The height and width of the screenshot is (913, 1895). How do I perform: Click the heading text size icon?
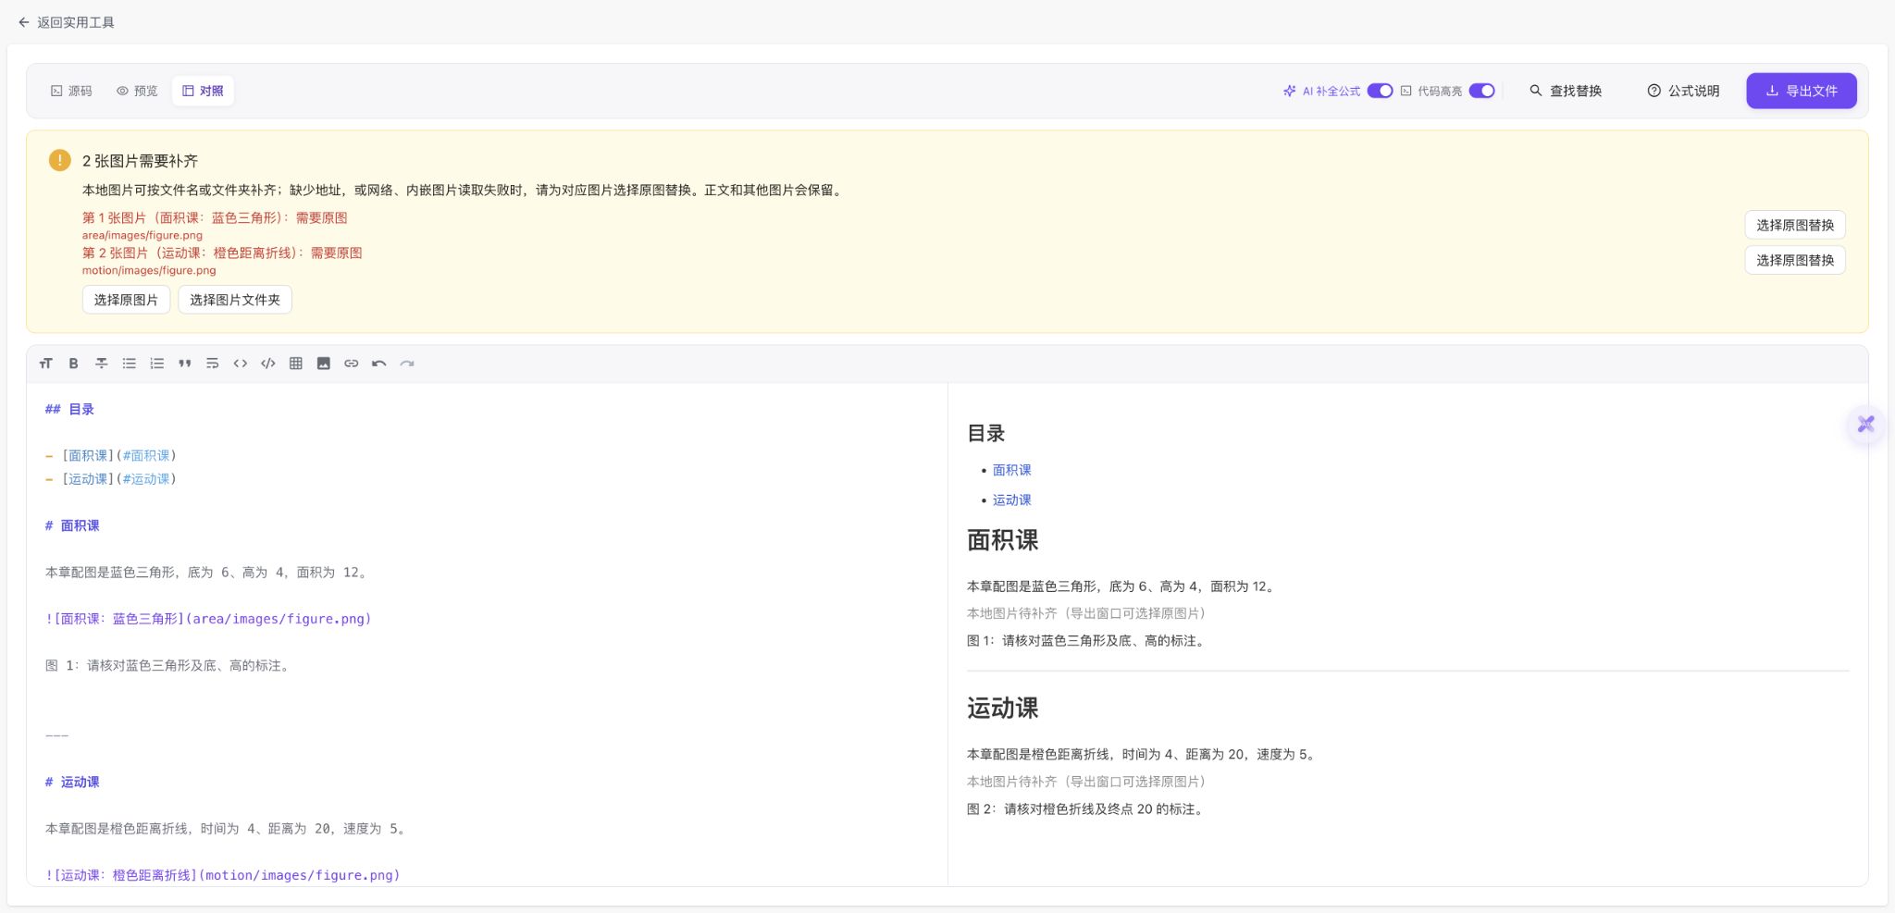[x=46, y=364]
